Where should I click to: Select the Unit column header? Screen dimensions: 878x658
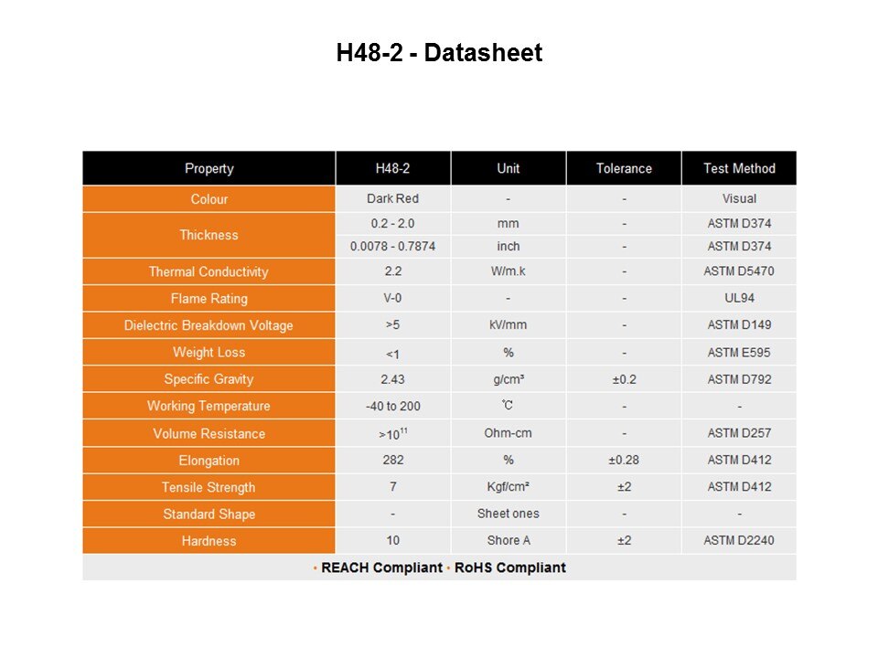[x=508, y=168]
